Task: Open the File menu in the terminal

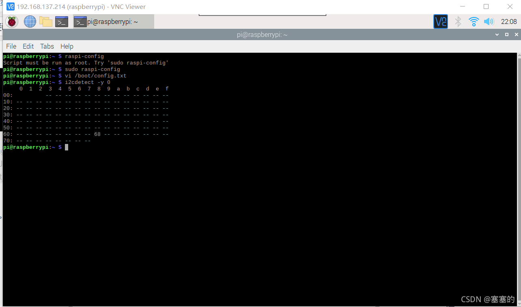Action: pyautogui.click(x=11, y=46)
